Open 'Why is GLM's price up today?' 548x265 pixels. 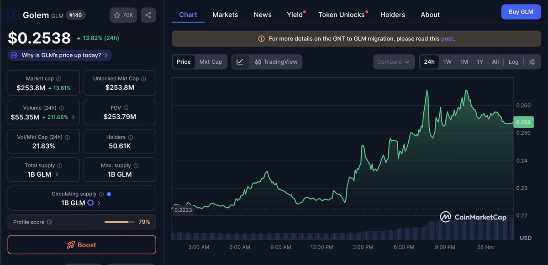[60, 55]
